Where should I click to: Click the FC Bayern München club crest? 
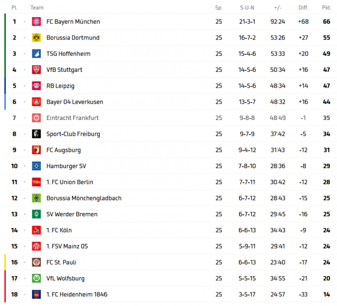pyautogui.click(x=36, y=22)
